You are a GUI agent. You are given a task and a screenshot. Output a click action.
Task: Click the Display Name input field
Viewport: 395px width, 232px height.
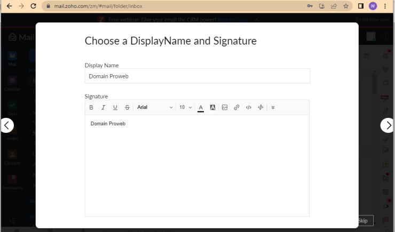pos(197,76)
